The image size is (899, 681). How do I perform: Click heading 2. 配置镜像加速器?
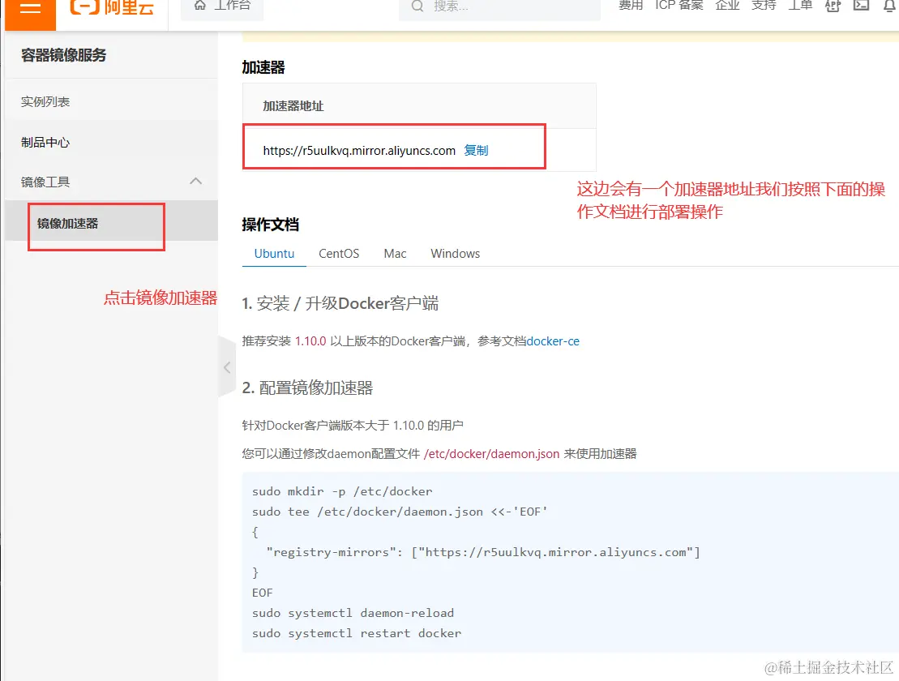tap(307, 388)
